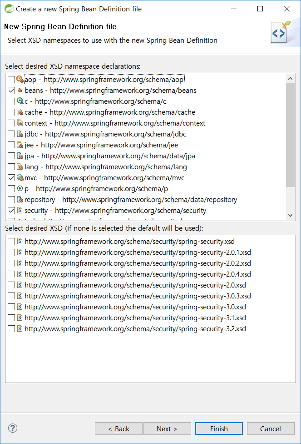Click the Finish button
Screen dimensions: 301x444
[219, 429]
